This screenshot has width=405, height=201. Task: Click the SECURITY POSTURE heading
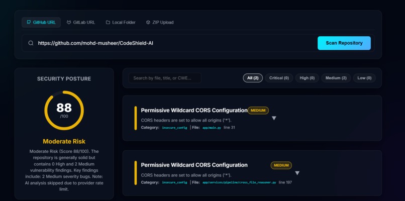click(x=64, y=79)
